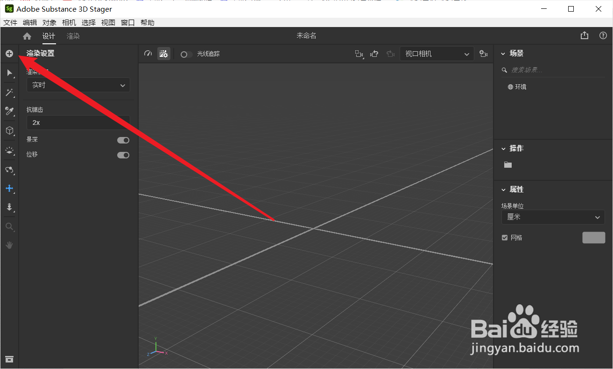The height and width of the screenshot is (369, 613).
Task: Open the 对象 menu
Action: pos(49,22)
